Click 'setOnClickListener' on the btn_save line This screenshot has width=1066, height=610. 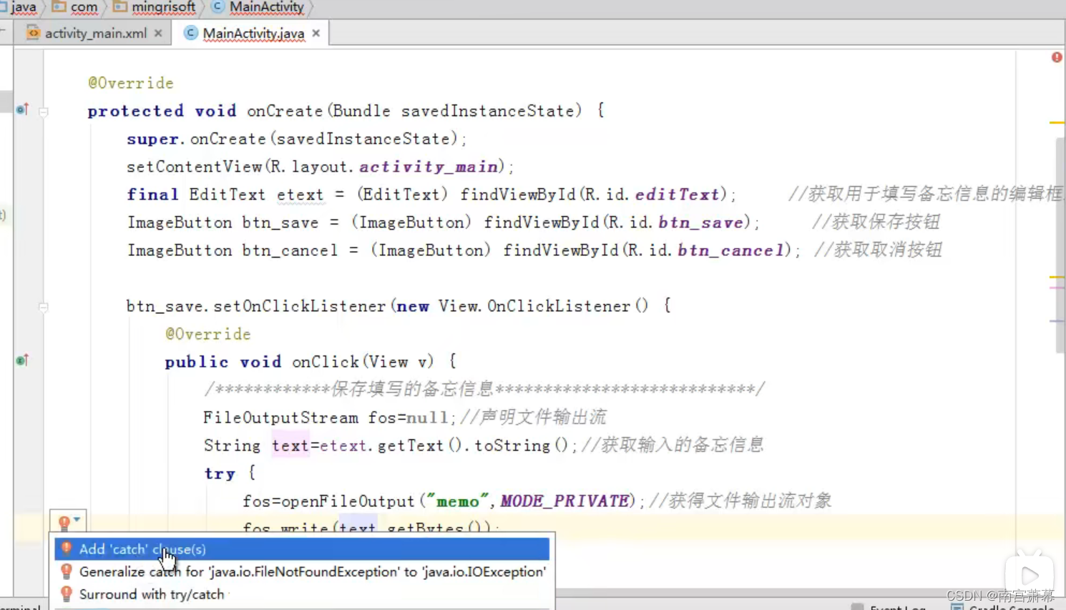(x=300, y=306)
